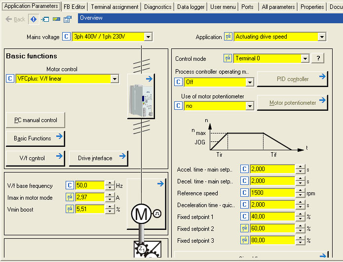
Task: Open the Diagnostics tab
Action: click(x=158, y=7)
